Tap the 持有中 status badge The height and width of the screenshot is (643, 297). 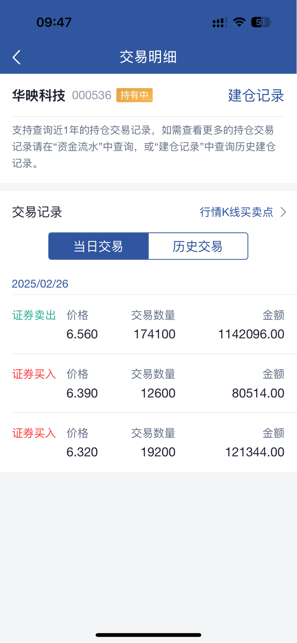pos(134,95)
